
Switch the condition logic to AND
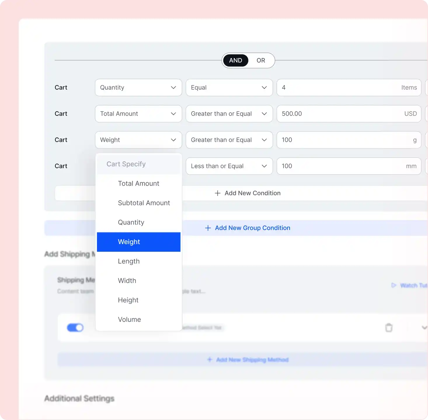[236, 60]
